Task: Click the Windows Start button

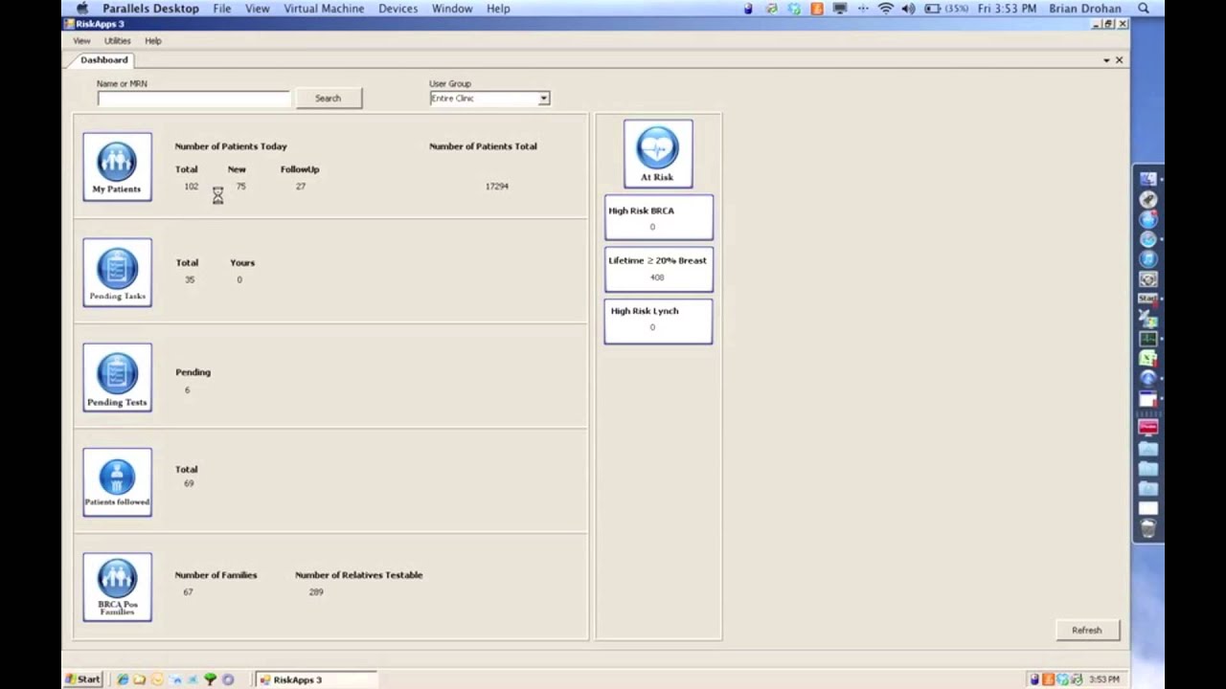Action: point(82,679)
